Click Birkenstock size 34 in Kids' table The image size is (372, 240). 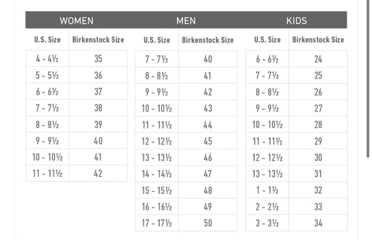(x=318, y=223)
